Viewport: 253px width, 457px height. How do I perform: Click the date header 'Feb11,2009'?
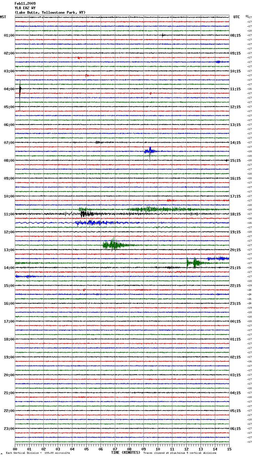[x=25, y=4]
